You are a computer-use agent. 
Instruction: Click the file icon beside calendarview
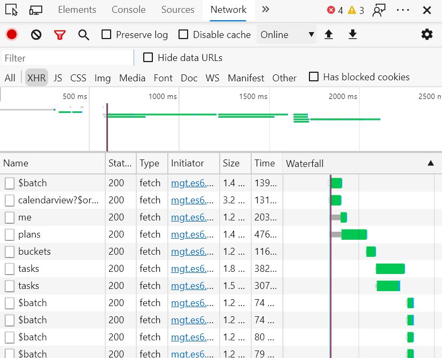point(10,201)
